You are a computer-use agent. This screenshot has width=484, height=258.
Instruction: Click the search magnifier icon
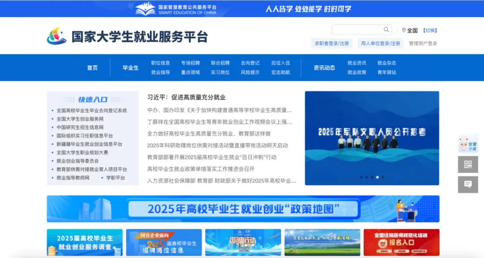pos(386,30)
